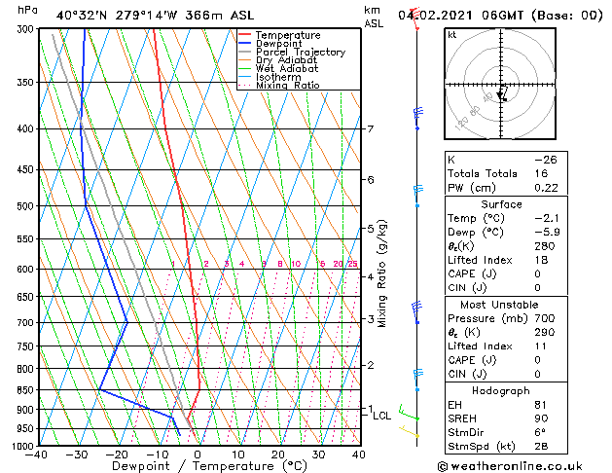Click the yellow wind barb near 950 hPa
The width and height of the screenshot is (612, 473).
point(409,431)
